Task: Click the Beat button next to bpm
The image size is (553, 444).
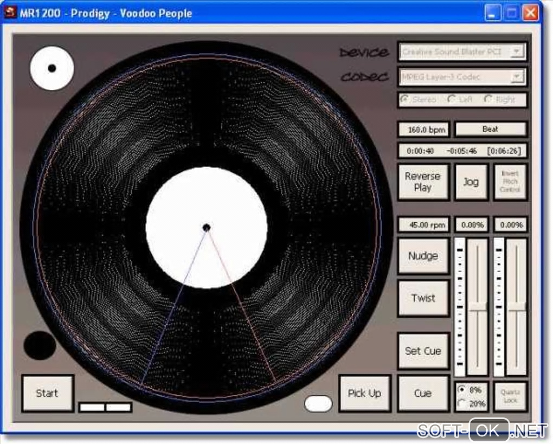Action: point(490,129)
